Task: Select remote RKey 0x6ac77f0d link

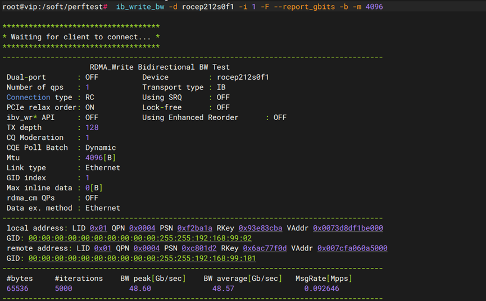Action: tap(265, 248)
